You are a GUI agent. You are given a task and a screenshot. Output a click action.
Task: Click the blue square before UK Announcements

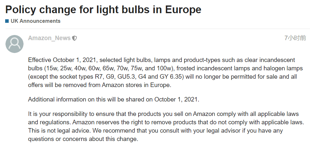[7, 21]
